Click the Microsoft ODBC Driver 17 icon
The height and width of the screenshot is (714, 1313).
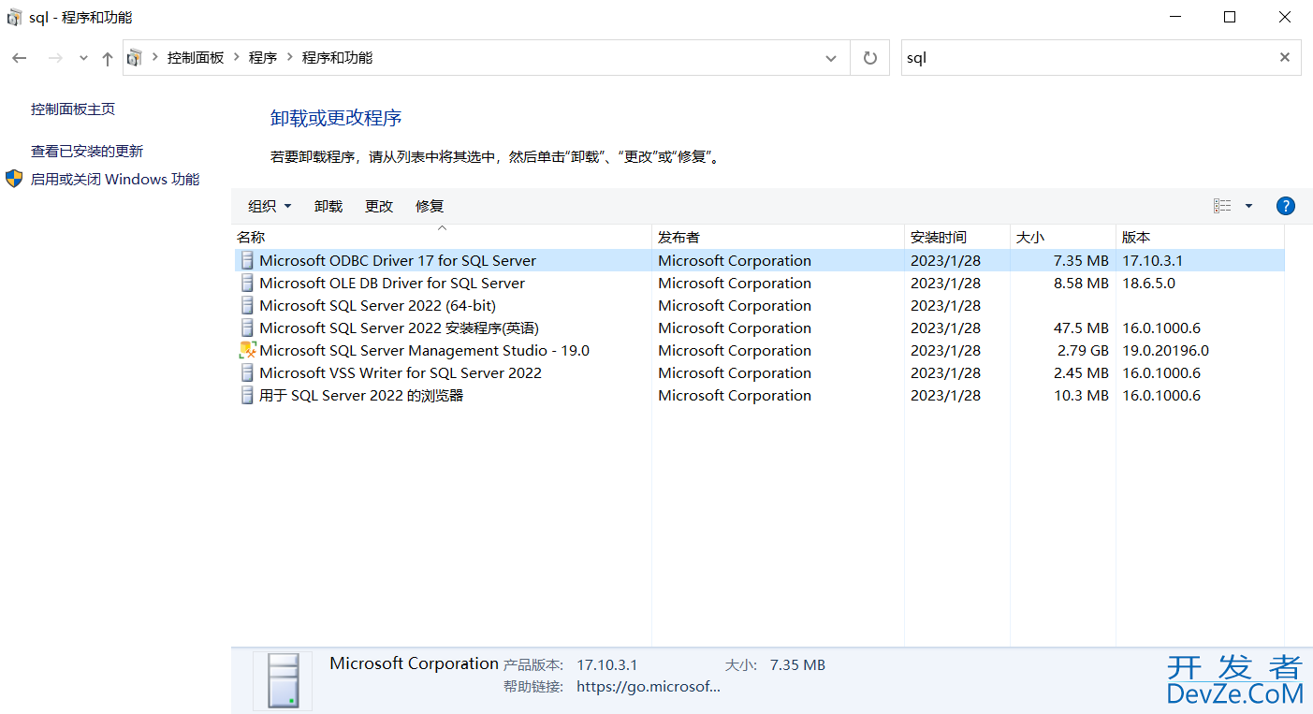tap(247, 261)
